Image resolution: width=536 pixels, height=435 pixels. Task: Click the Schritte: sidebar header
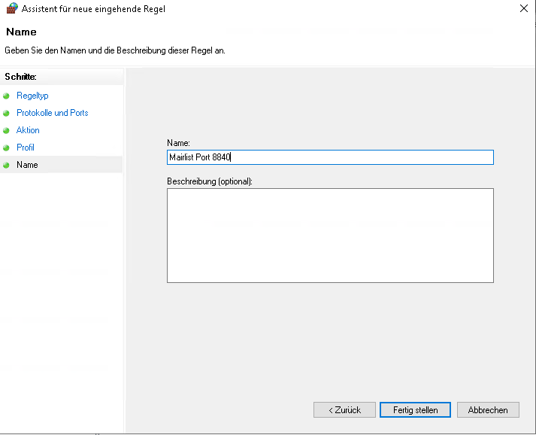20,77
